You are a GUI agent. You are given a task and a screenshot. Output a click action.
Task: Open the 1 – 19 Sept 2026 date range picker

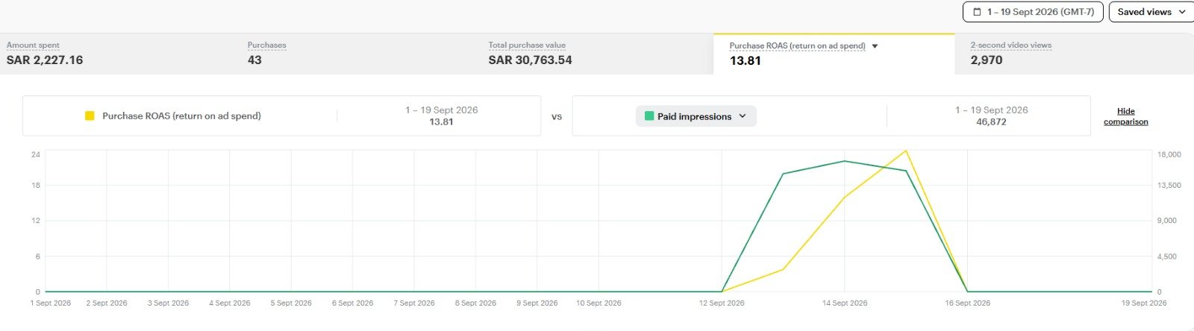point(1033,12)
